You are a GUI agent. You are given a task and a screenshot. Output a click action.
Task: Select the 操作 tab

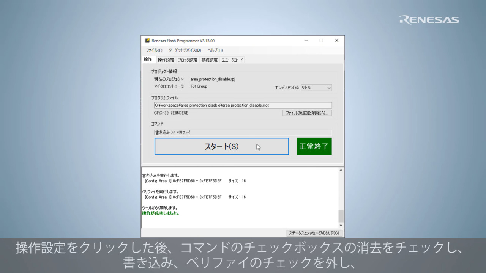[148, 60]
